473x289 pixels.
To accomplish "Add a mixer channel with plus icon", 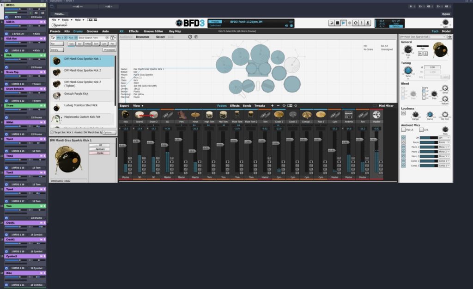I will [x=272, y=106].
